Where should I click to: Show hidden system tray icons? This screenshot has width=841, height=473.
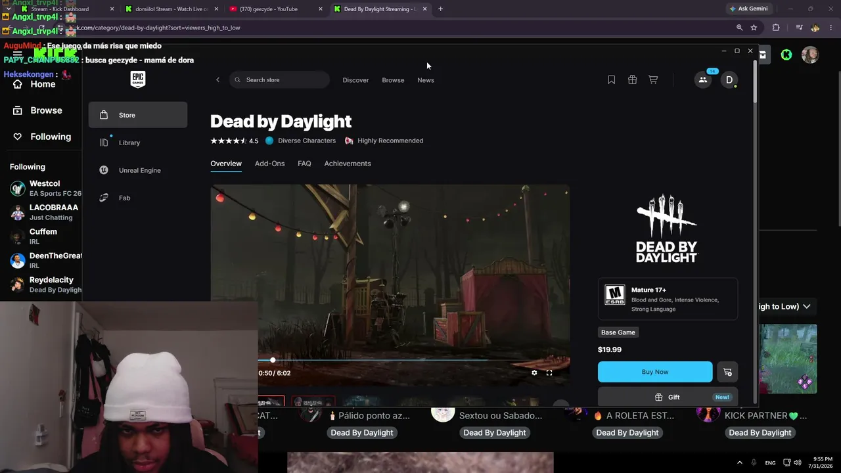coord(739,462)
